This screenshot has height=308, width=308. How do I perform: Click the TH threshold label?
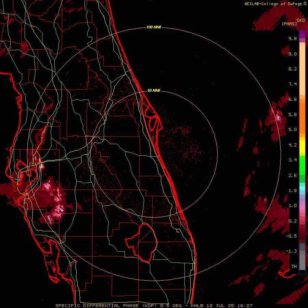click(x=294, y=267)
